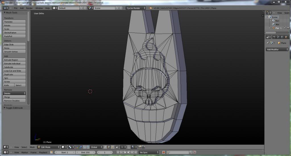Screen dimensions: 291x156
Task: Jump to last frame
Action: pos(136,152)
